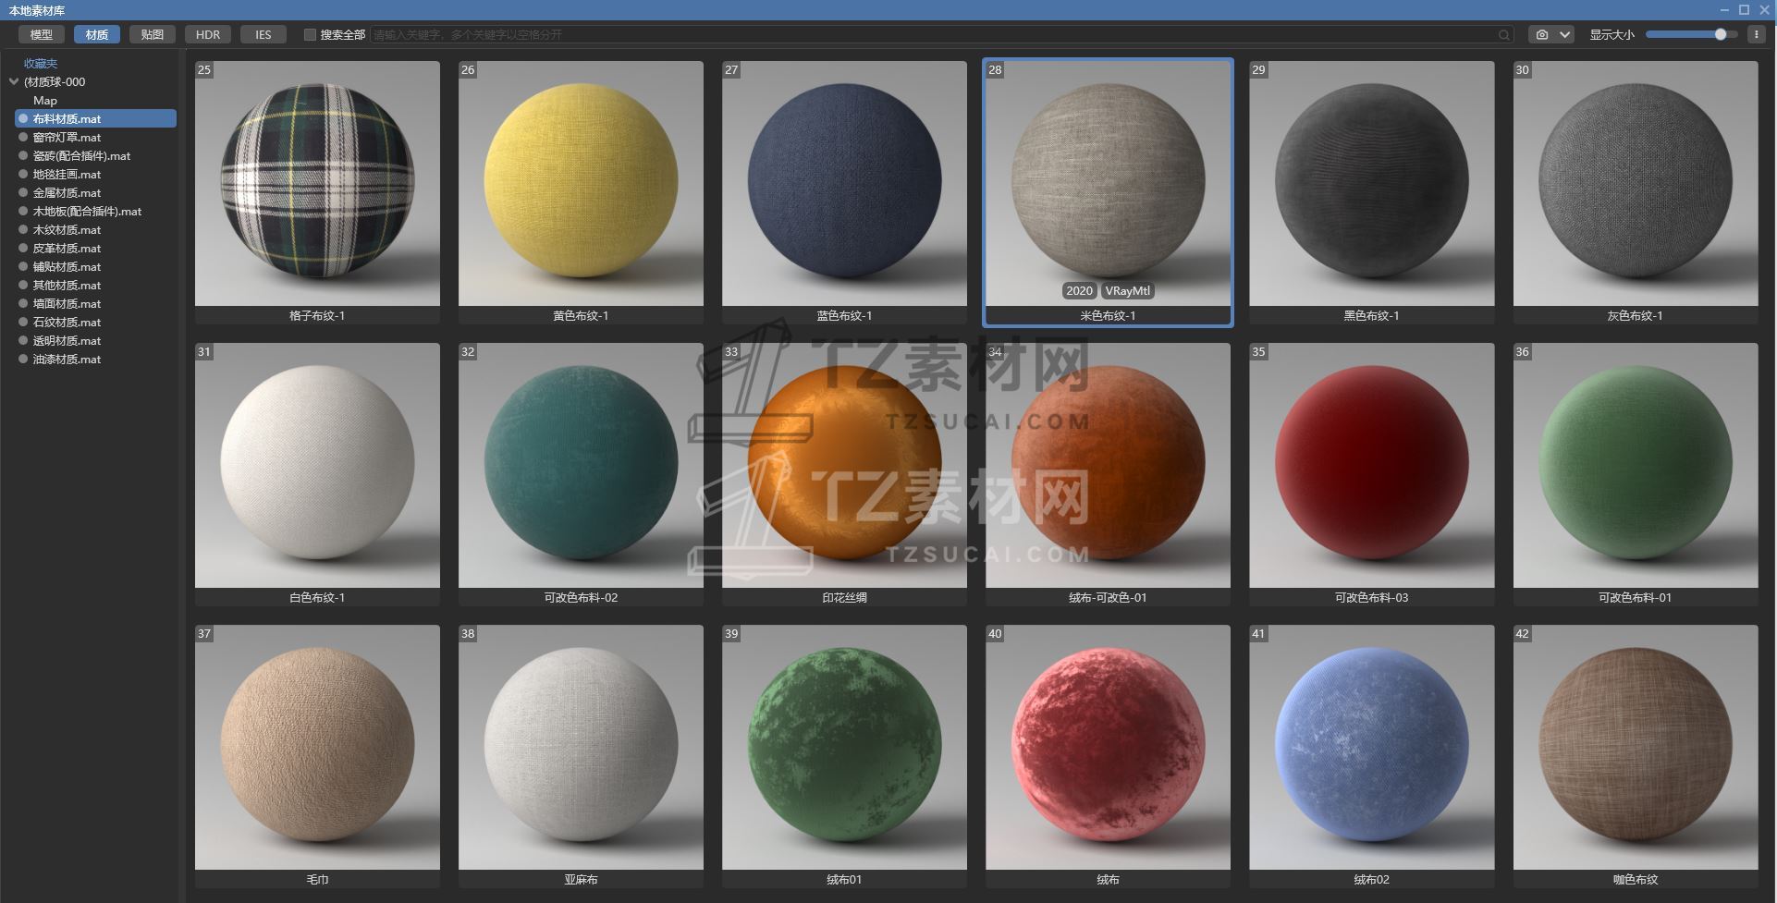Select the 可改色布料-01 green material thumbnail
The width and height of the screenshot is (1777, 903).
coord(1636,465)
